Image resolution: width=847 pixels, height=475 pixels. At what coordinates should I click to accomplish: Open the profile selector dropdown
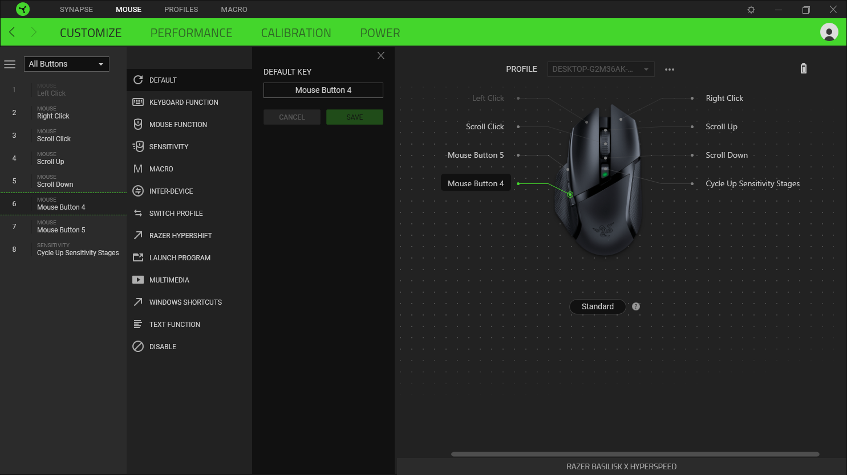(x=601, y=69)
